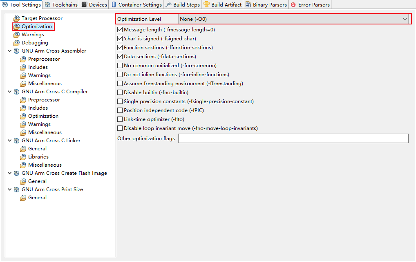
Task: Toggle Message length (-fmessage-length=0) checkbox
Action: click(120, 30)
